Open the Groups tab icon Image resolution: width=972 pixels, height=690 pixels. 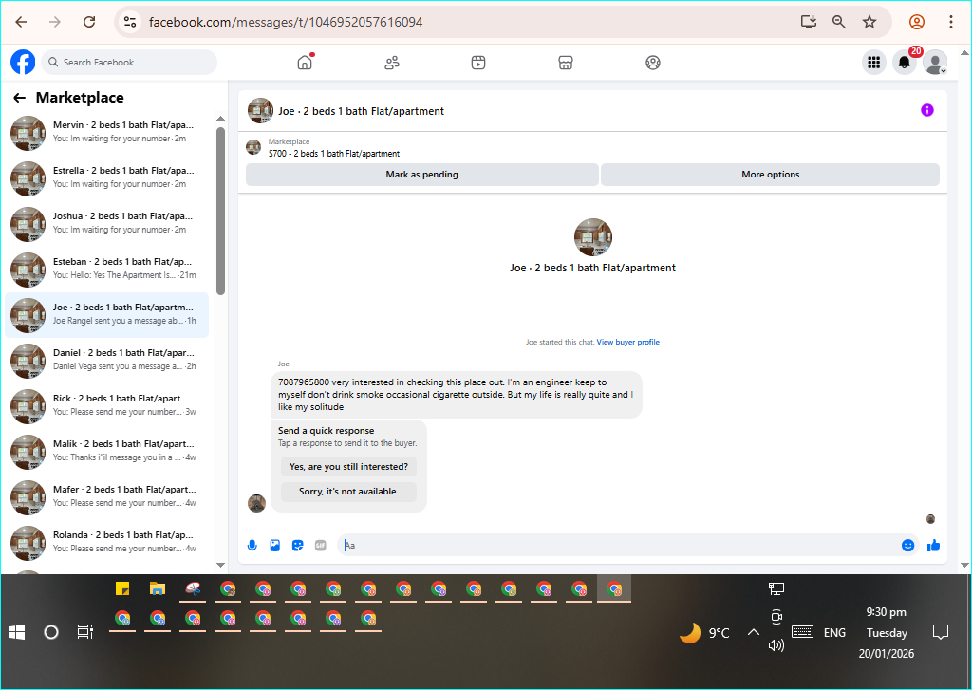click(x=653, y=63)
